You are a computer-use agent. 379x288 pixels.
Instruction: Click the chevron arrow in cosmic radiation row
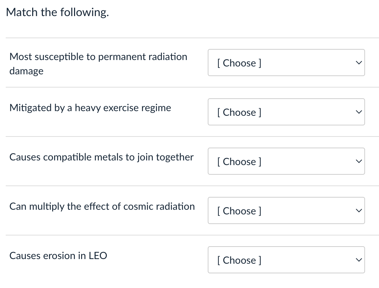pos(358,211)
